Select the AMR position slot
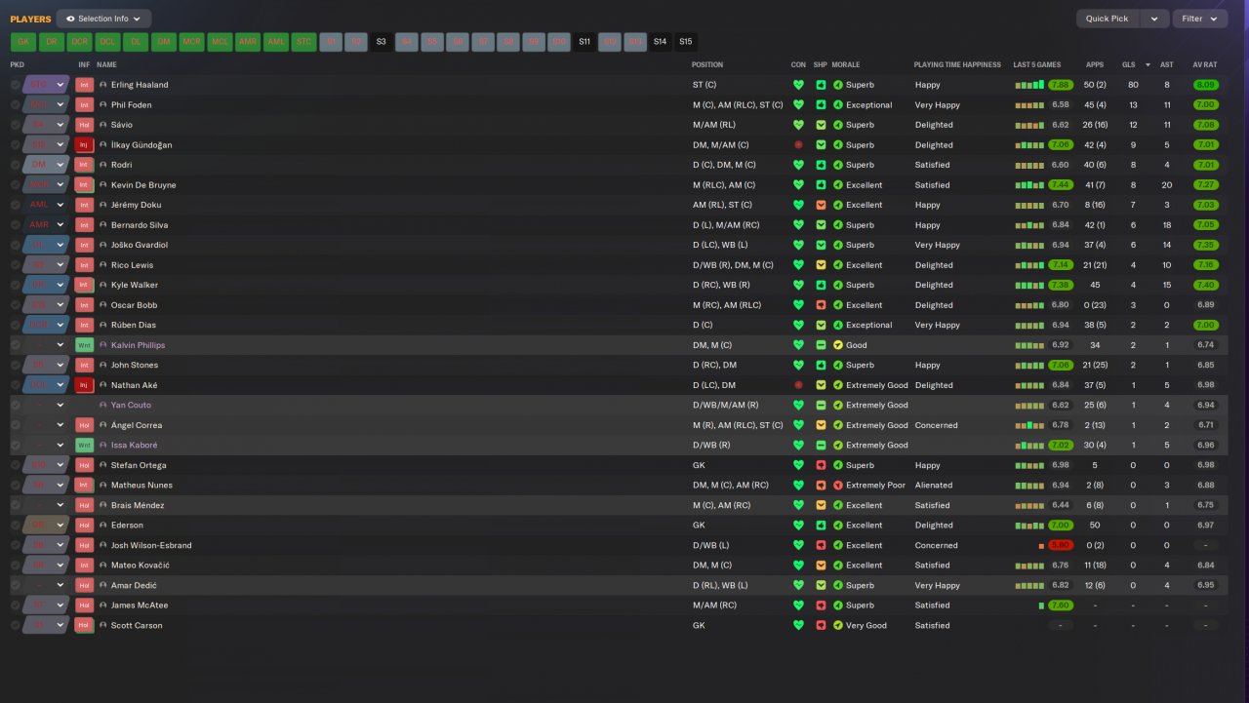The width and height of the screenshot is (1249, 703). [x=248, y=42]
